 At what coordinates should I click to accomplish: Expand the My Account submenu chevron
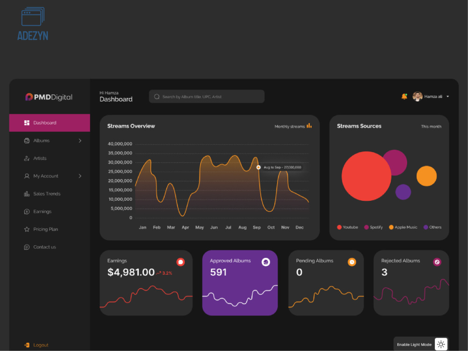tap(80, 176)
